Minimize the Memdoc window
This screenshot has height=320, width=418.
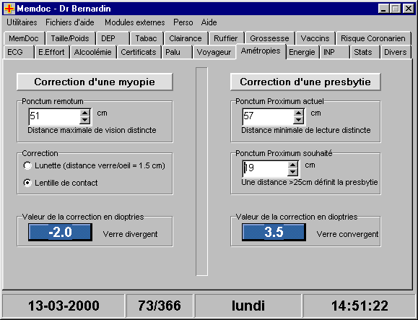coord(383,9)
